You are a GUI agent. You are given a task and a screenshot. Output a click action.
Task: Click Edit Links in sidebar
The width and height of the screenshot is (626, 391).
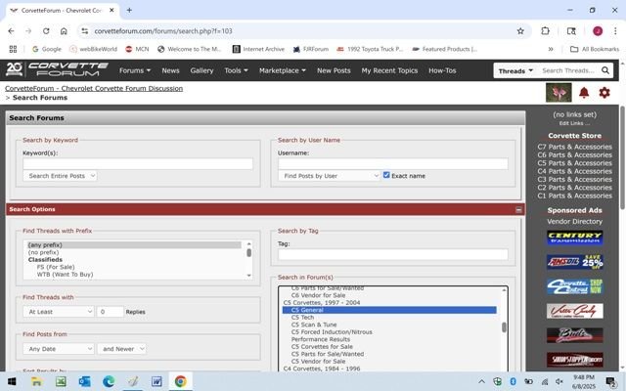574,123
